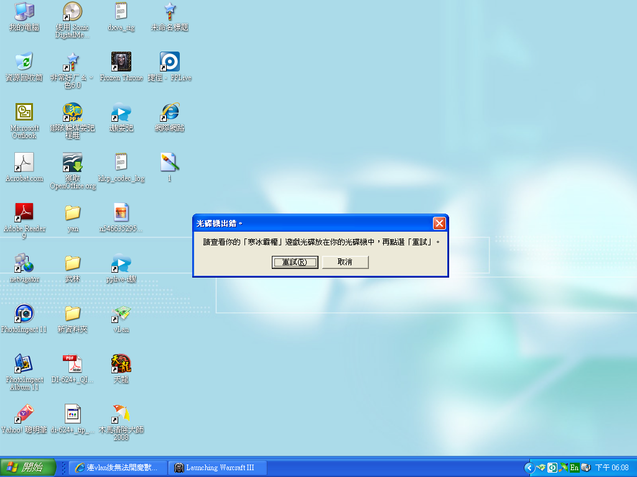The width and height of the screenshot is (637, 477).
Task: Click the 取消 cancel button in dialog
Action: 345,262
